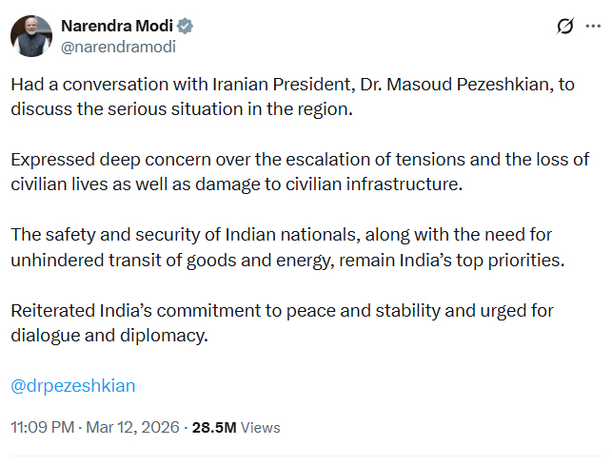
Task: Click the 11:09 PM timestamp
Action: (x=42, y=427)
